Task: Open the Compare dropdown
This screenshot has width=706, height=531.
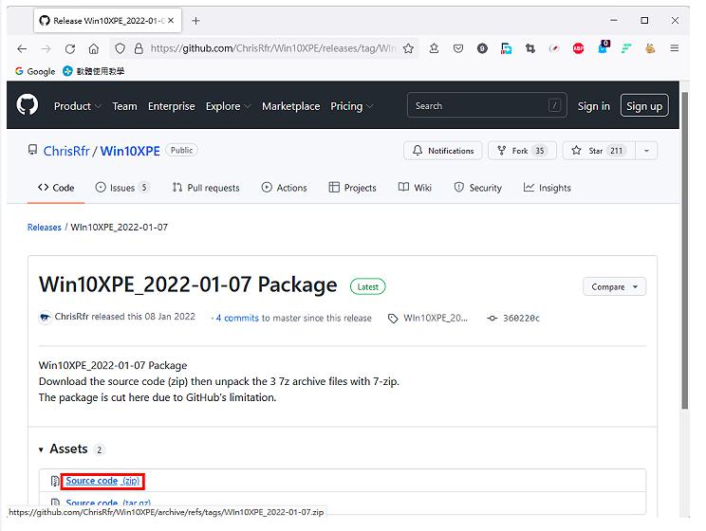Action: tap(614, 286)
